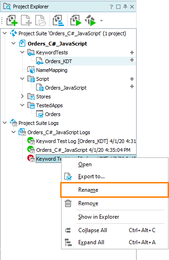Click the Script folder icon
Viewport: 169px width, 260px height.
31,79
